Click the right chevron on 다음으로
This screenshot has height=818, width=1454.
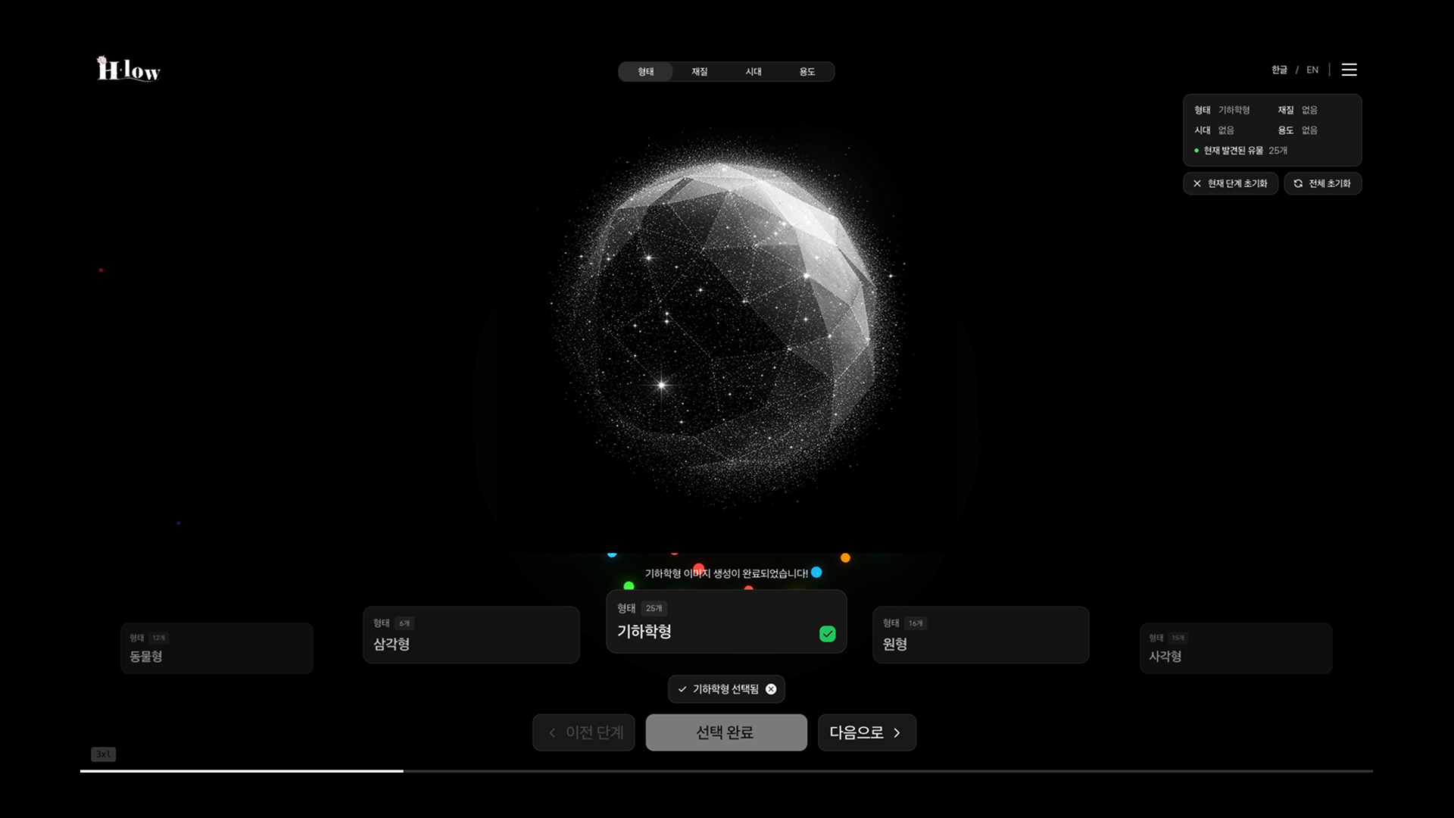[897, 732]
